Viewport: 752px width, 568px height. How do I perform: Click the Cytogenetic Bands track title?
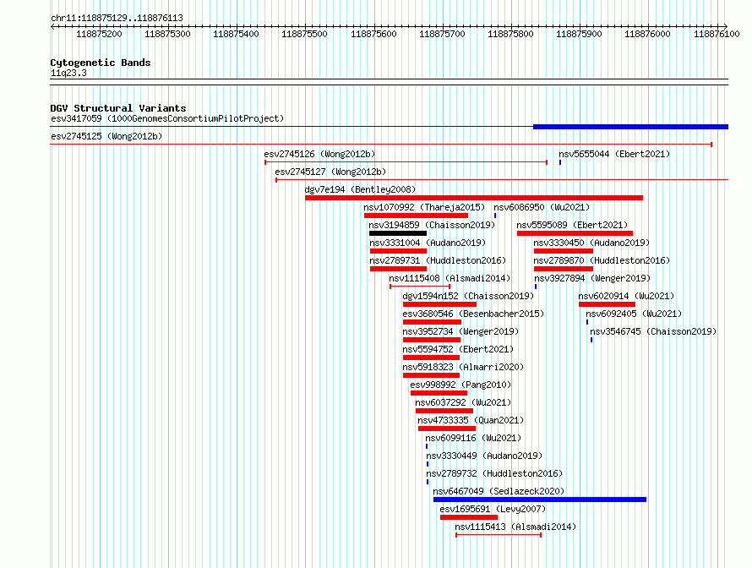click(101, 63)
